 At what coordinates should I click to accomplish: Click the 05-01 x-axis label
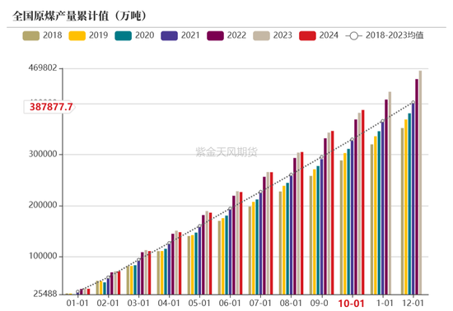[x=199, y=304]
